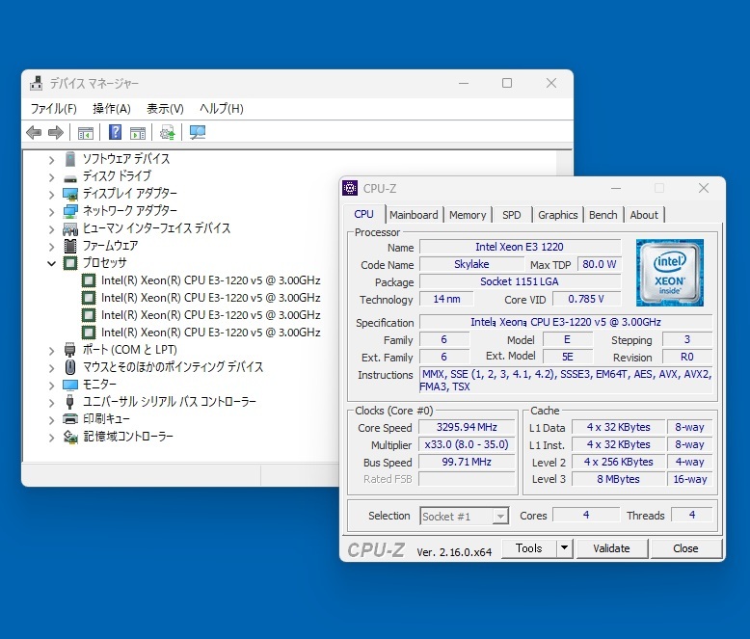Click scan for hardware changes monitor icon
Viewport: 750px width, 639px height.
point(198,133)
